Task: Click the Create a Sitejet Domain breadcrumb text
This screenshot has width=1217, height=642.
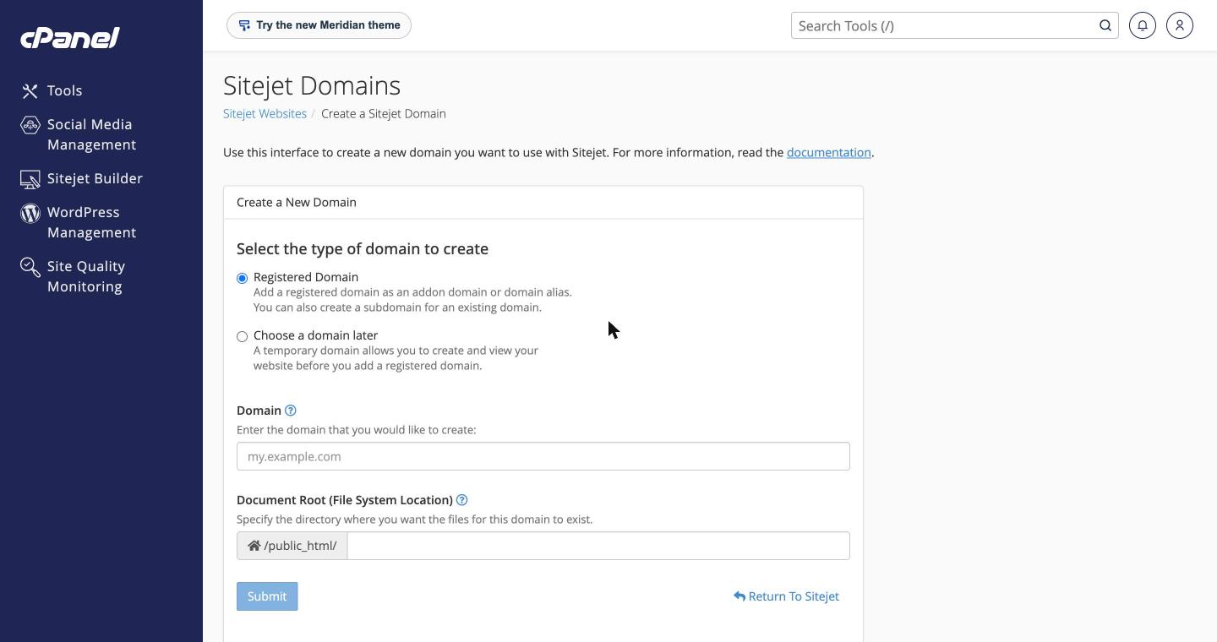Action: point(384,113)
